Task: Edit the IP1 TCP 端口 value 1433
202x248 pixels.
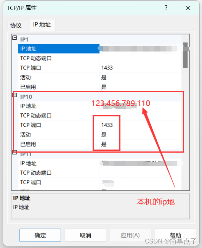Action: pos(140,68)
